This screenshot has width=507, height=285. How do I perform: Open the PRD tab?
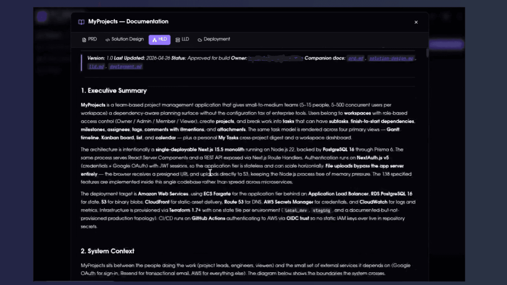[89, 40]
